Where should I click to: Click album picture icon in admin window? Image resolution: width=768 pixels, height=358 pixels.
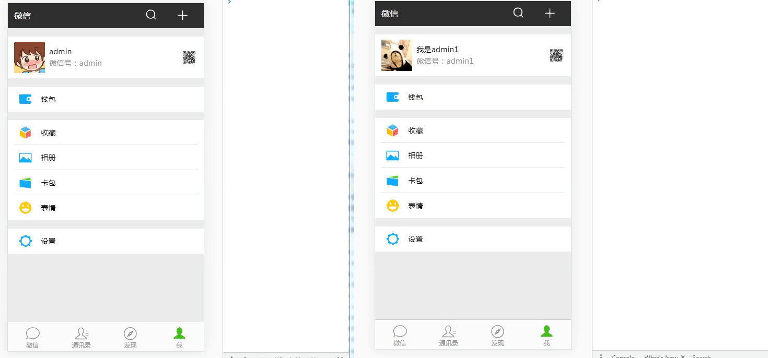(26, 158)
